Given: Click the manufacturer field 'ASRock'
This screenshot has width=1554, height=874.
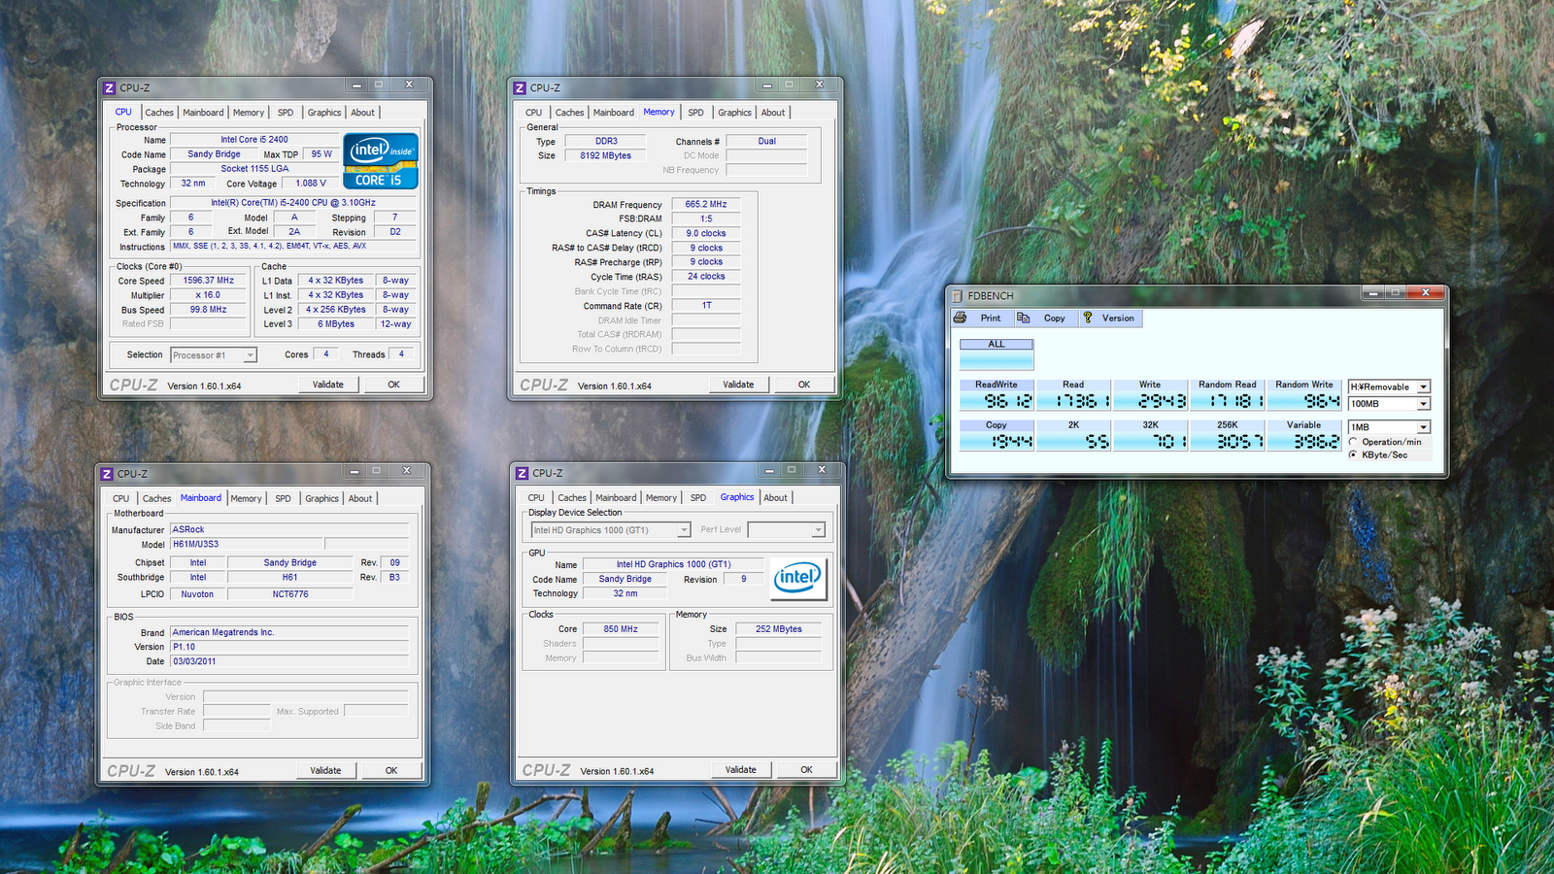Looking at the screenshot, I should click(x=289, y=530).
